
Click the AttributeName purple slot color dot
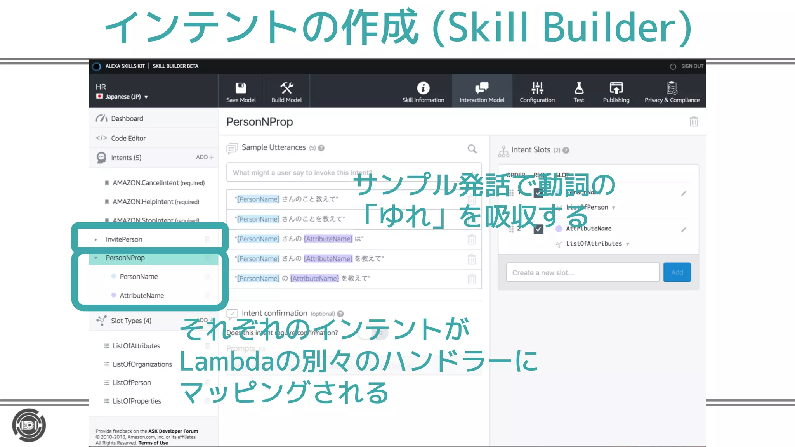(x=559, y=229)
